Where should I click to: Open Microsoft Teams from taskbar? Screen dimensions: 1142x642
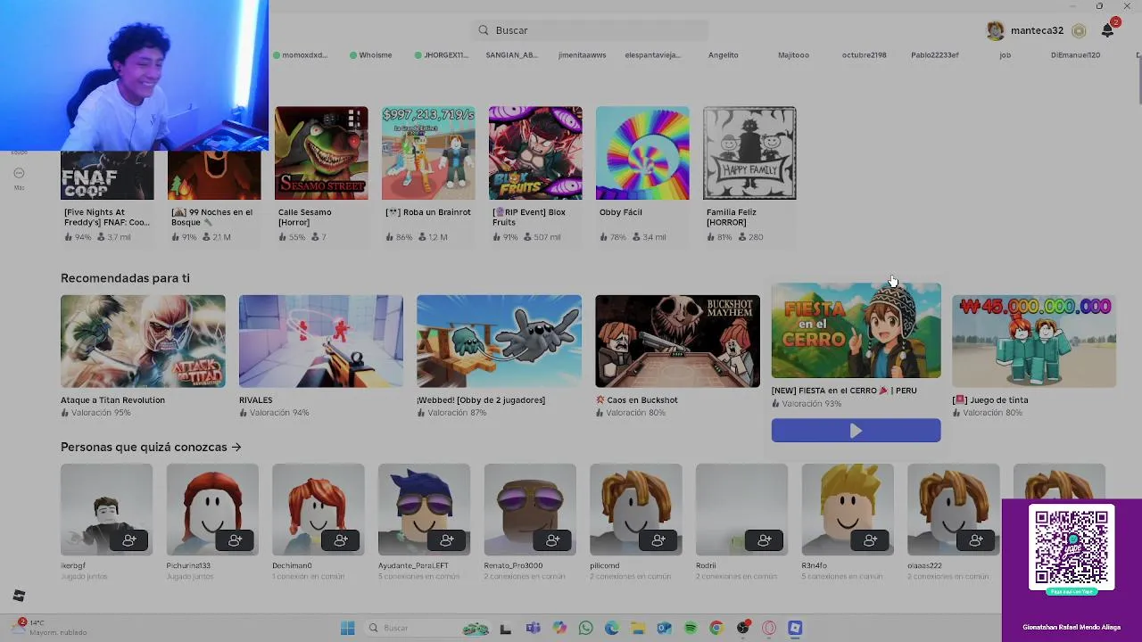click(x=533, y=629)
